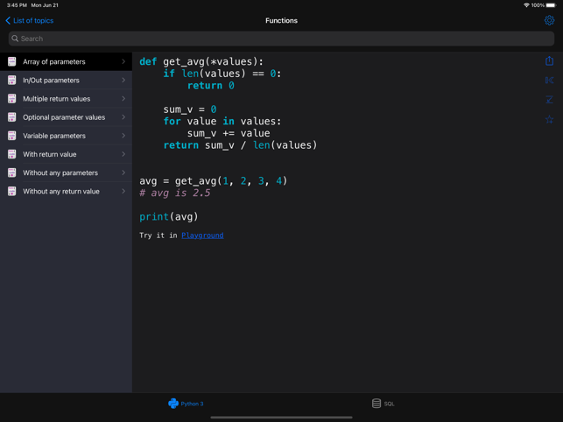Select the Array of parameters topic
Viewport: 563px width, 422px height.
tap(66, 62)
